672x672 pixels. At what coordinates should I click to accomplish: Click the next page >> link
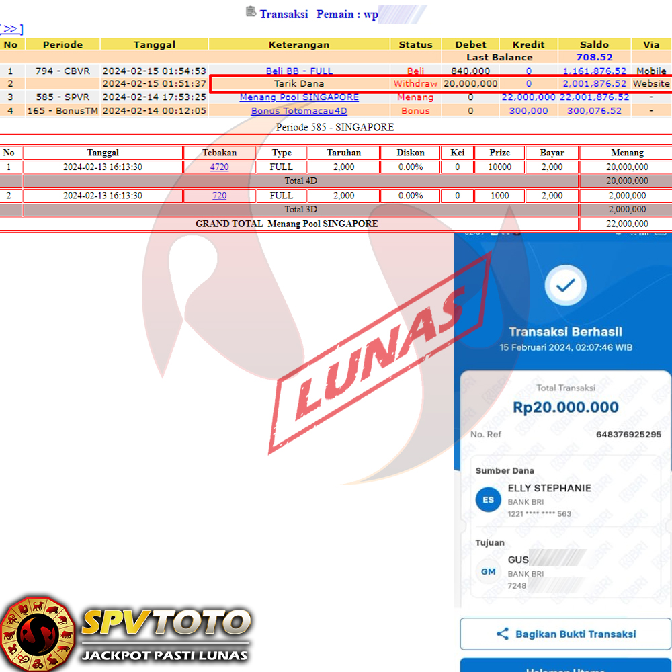pyautogui.click(x=11, y=29)
